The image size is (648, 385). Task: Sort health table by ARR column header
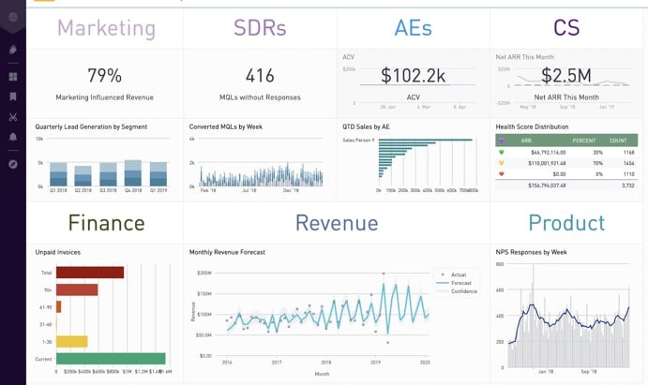tap(526, 141)
